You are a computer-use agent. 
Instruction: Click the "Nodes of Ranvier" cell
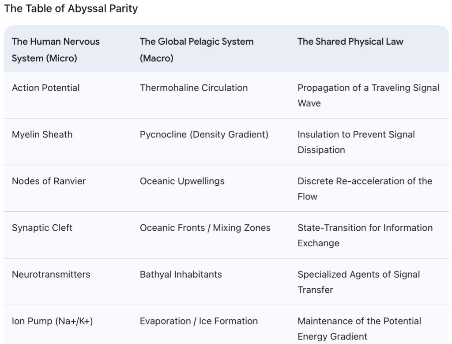click(x=49, y=181)
